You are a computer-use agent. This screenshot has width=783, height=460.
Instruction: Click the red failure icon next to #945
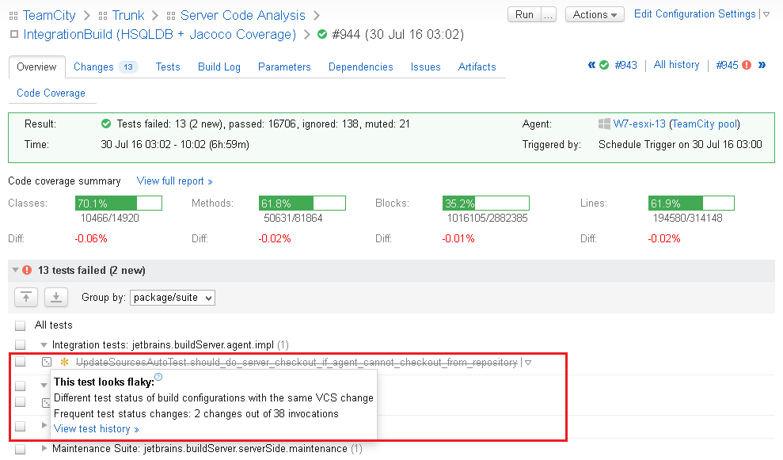[747, 65]
